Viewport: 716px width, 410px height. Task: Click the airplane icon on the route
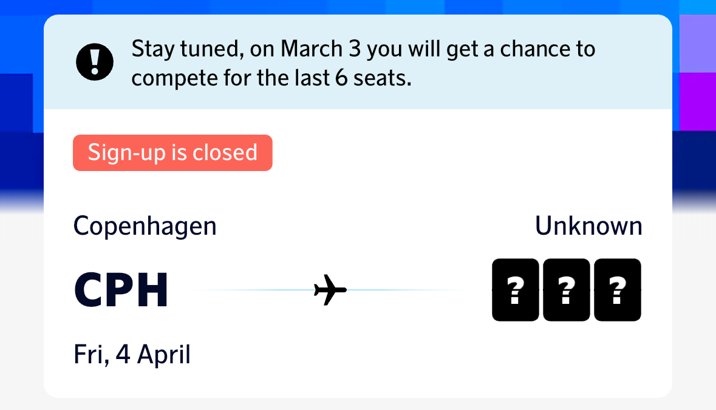point(330,290)
